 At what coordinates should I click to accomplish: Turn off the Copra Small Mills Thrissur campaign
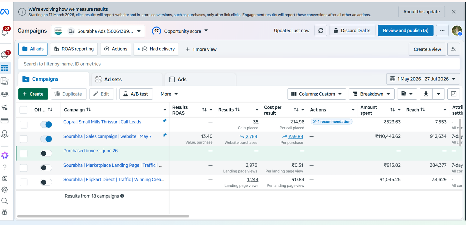click(46, 125)
